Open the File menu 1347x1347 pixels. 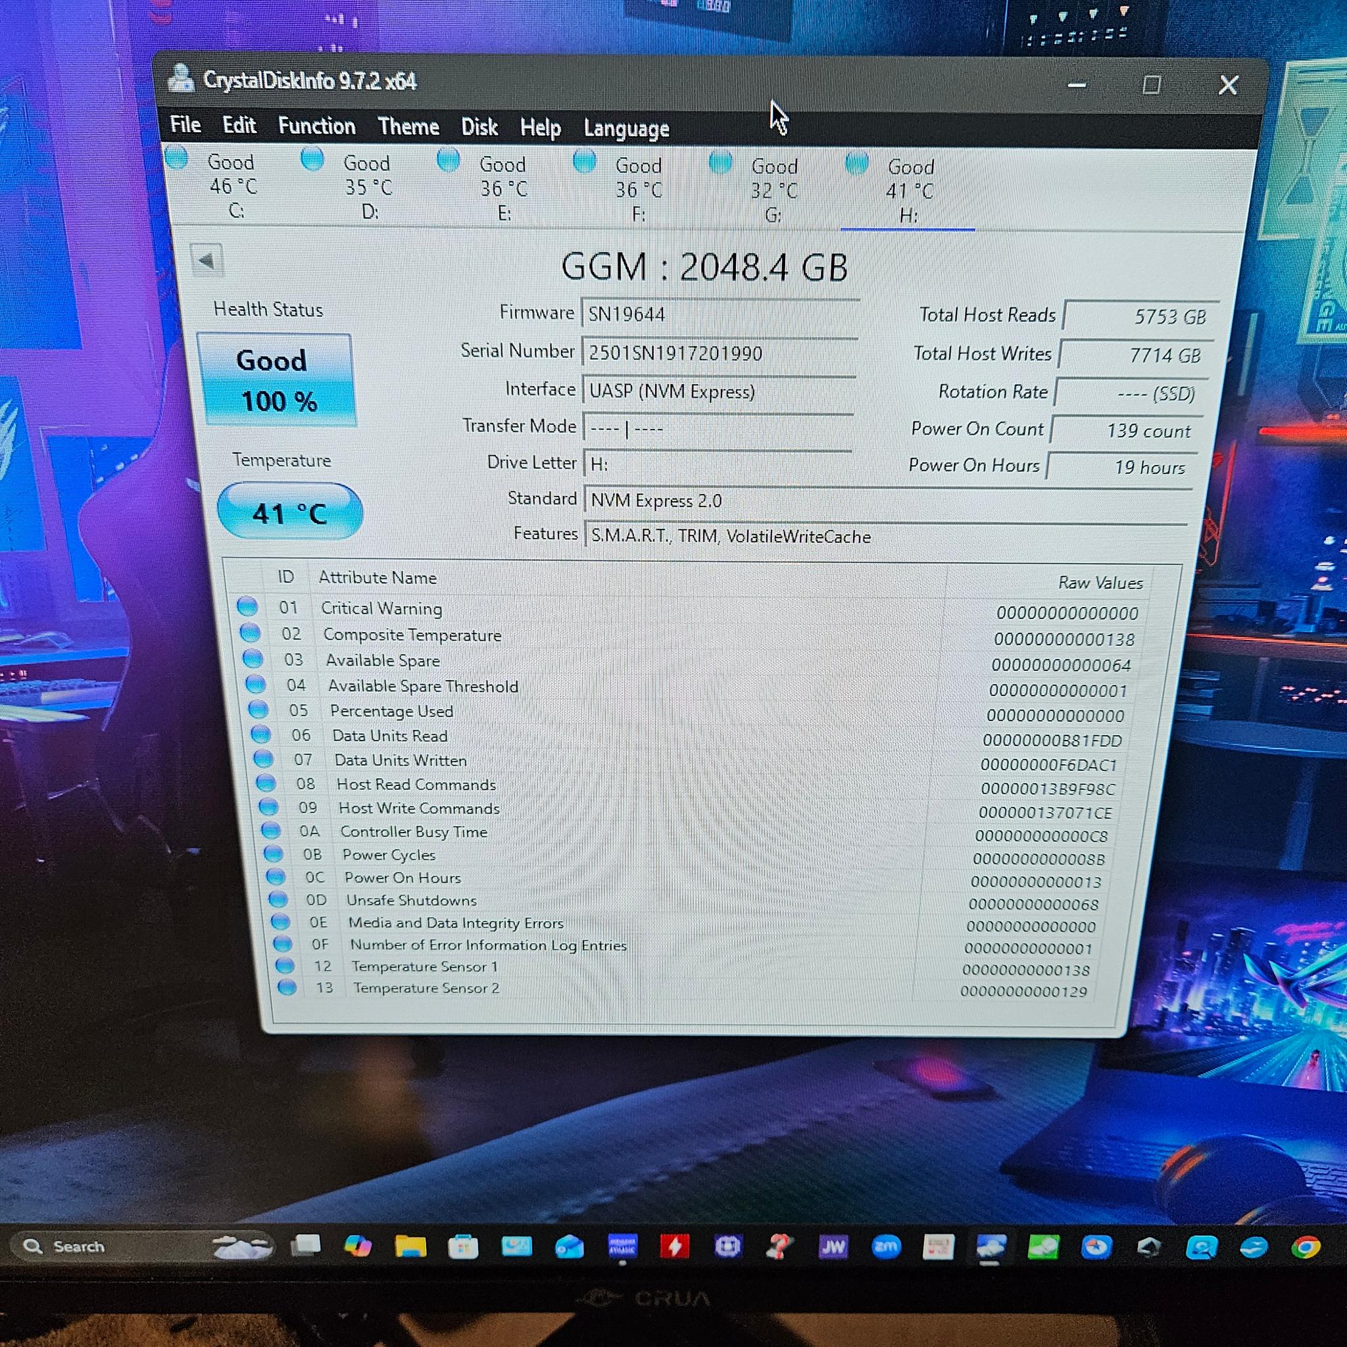pyautogui.click(x=185, y=125)
